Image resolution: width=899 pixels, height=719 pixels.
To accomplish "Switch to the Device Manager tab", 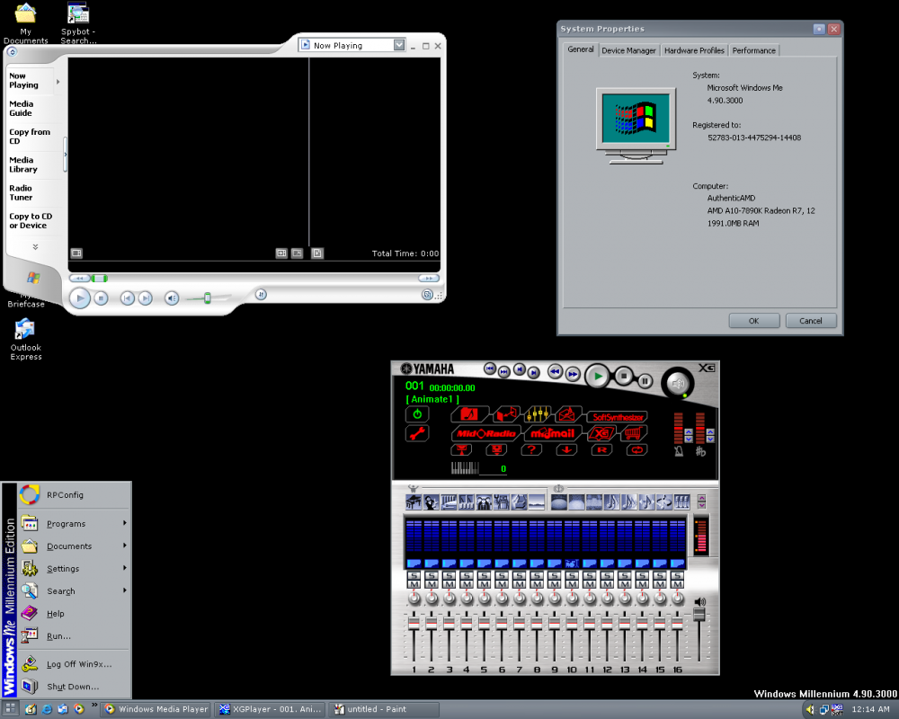I will [628, 50].
